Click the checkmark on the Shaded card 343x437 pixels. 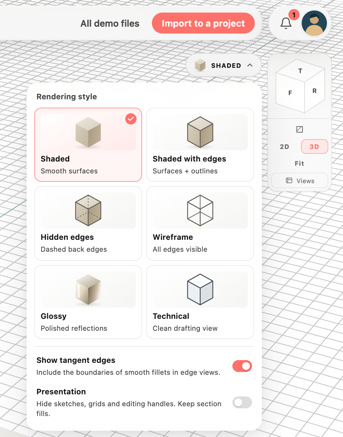[x=131, y=119]
